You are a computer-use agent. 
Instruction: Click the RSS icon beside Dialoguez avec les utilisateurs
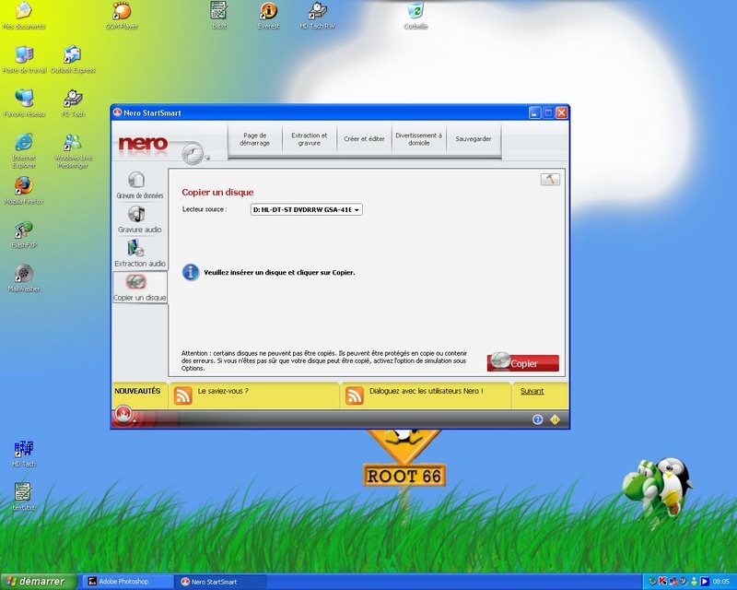[x=355, y=395]
